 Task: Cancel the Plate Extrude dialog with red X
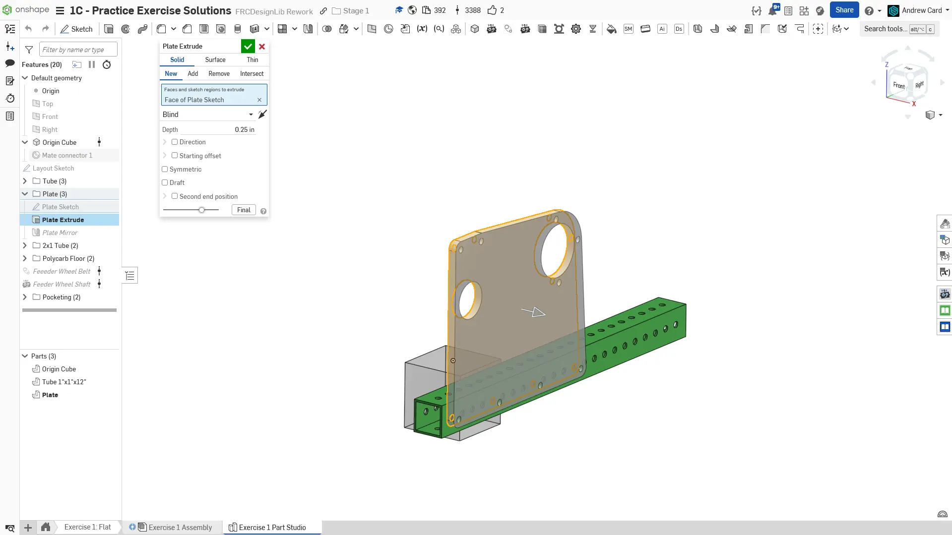point(262,47)
